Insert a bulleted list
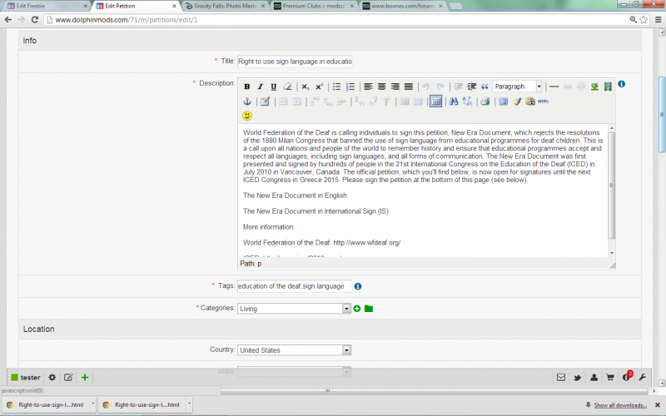The image size is (666, 416). [x=336, y=87]
